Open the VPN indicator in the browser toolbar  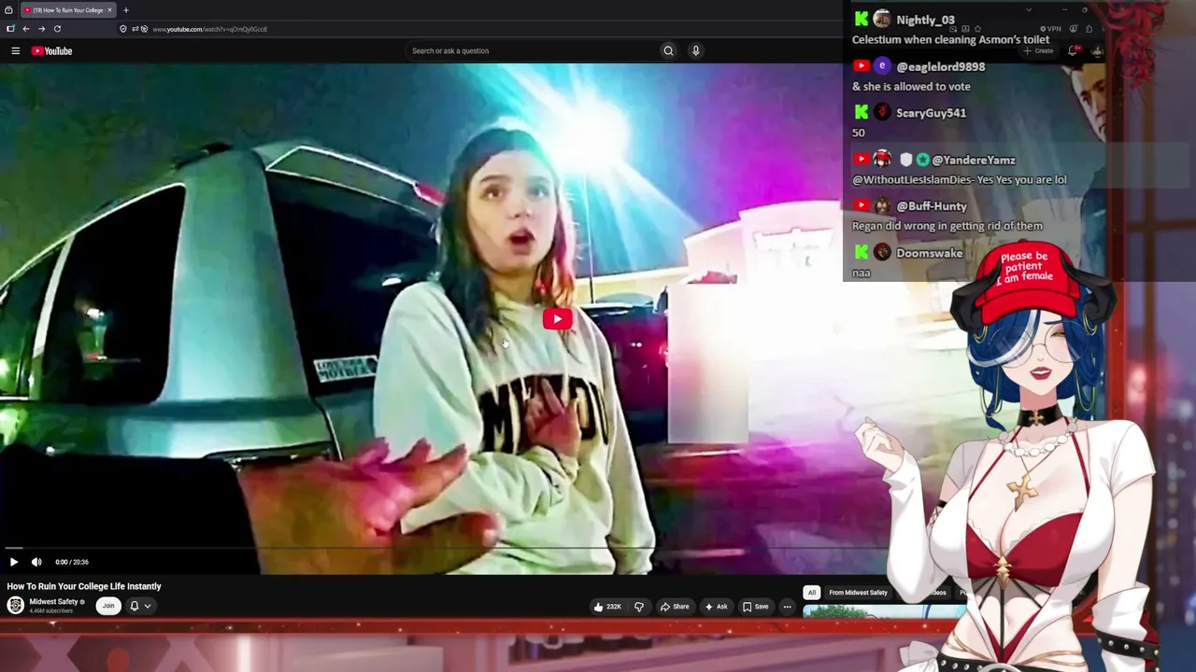coord(1051,29)
